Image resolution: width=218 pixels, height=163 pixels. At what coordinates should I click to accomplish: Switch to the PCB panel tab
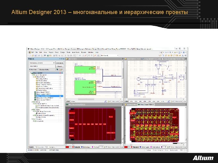point(46,147)
